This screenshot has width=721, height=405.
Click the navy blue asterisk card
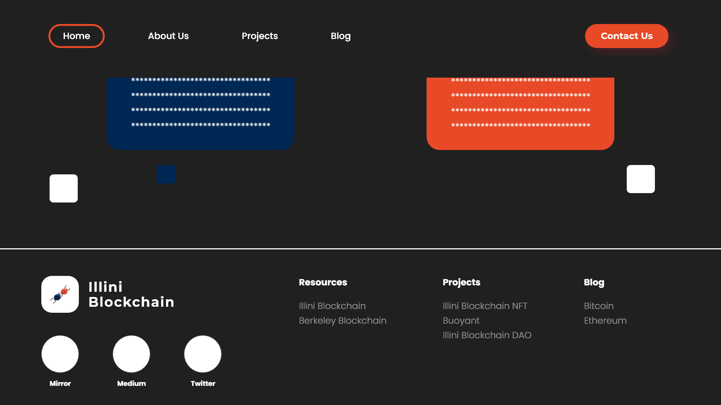pos(201,112)
